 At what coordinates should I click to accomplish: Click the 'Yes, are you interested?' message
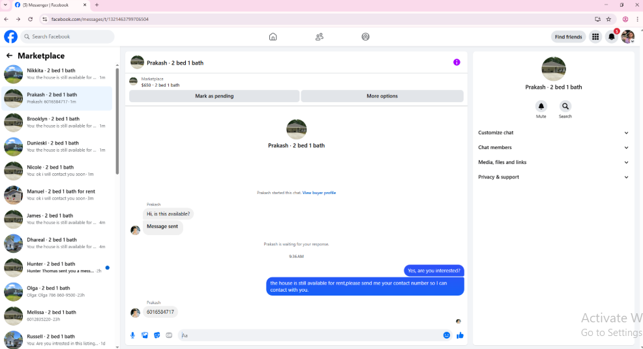click(434, 270)
